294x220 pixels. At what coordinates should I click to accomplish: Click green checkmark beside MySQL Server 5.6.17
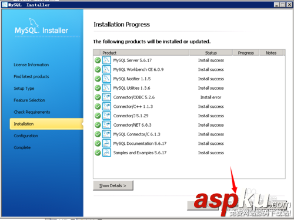(x=98, y=60)
